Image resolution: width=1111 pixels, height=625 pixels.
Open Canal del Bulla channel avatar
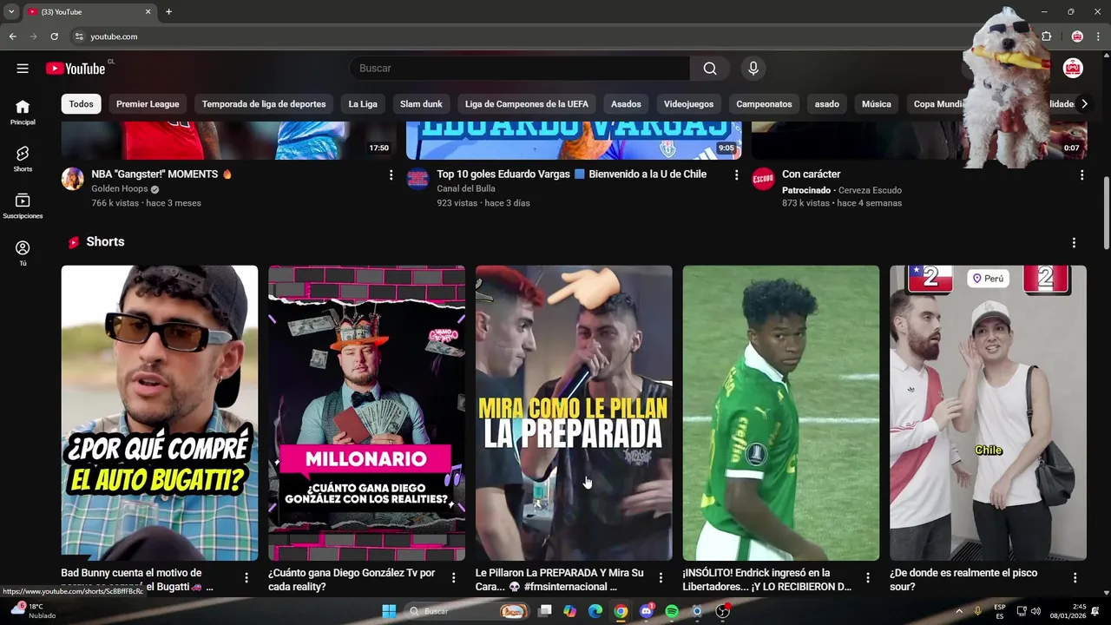(418, 180)
